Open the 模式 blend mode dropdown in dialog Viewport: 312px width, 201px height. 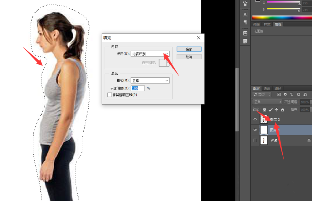pos(150,81)
